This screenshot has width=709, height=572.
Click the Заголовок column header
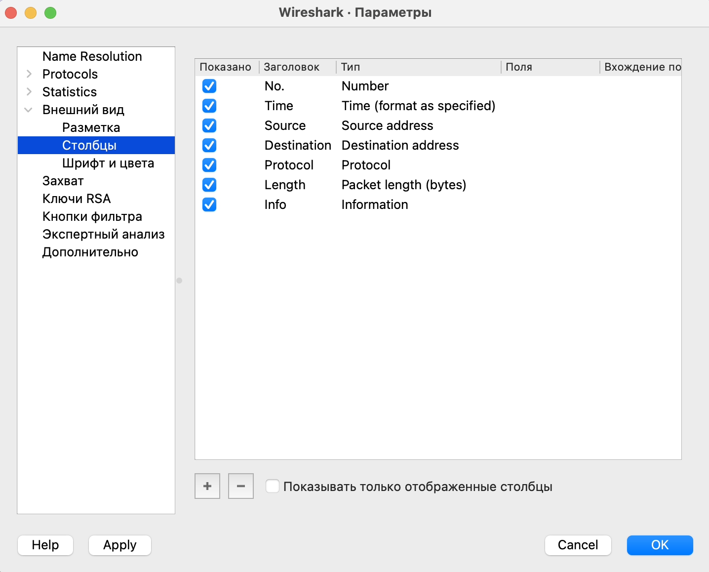pos(291,67)
